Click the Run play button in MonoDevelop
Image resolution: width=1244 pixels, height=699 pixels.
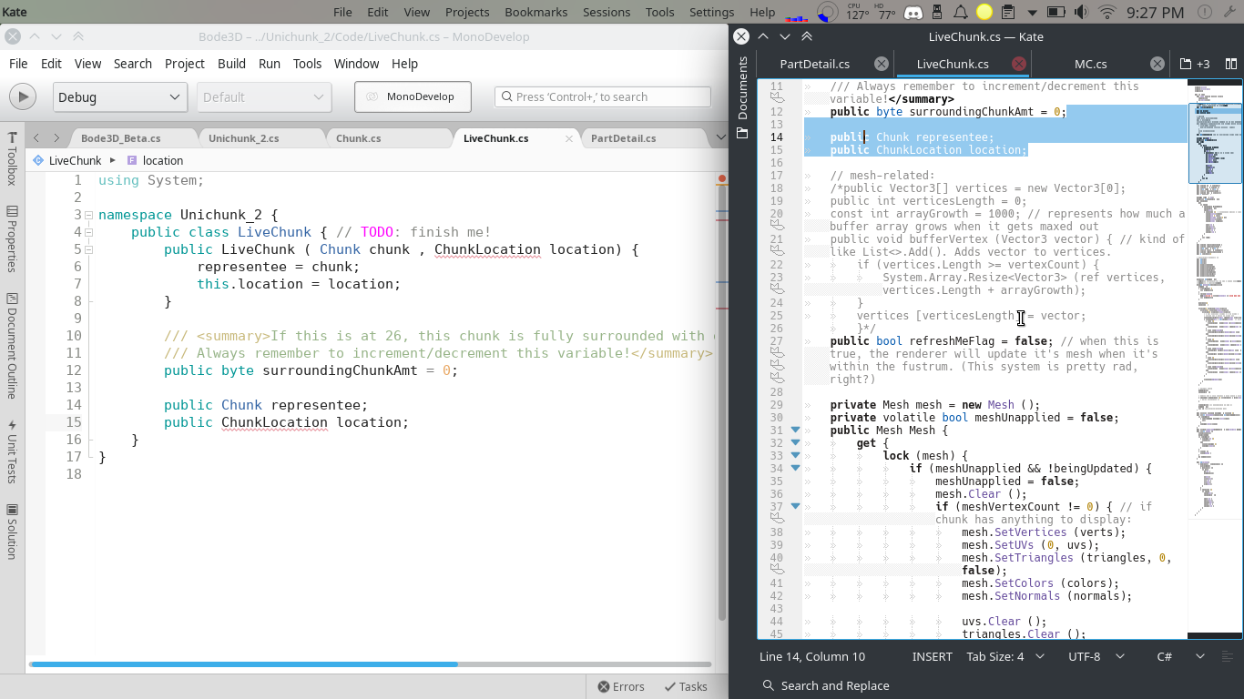(23, 96)
